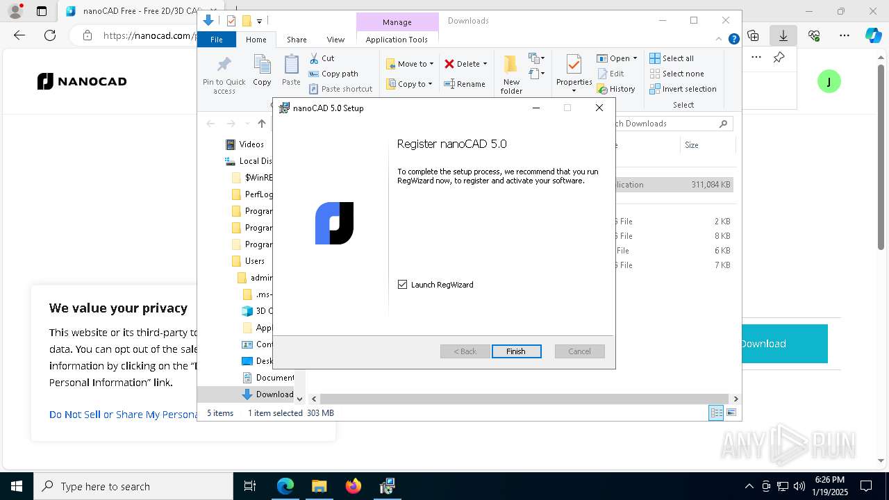Click the search magnifier in Explorer
This screenshot has height=500, width=889.
(x=723, y=124)
